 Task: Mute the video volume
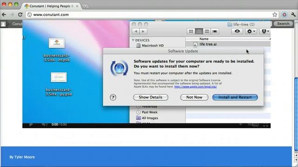click(x=44, y=124)
